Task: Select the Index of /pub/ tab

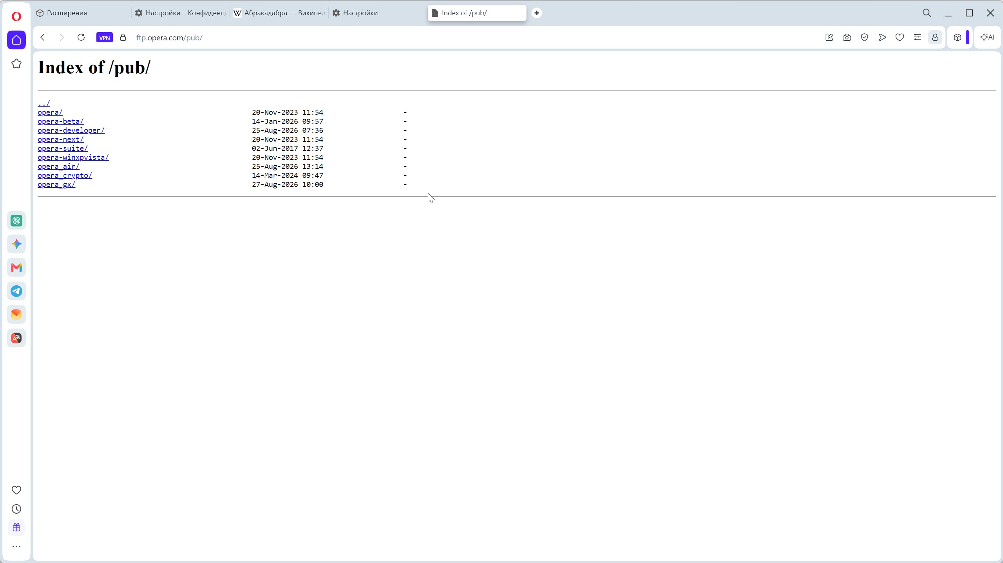Action: click(x=477, y=13)
